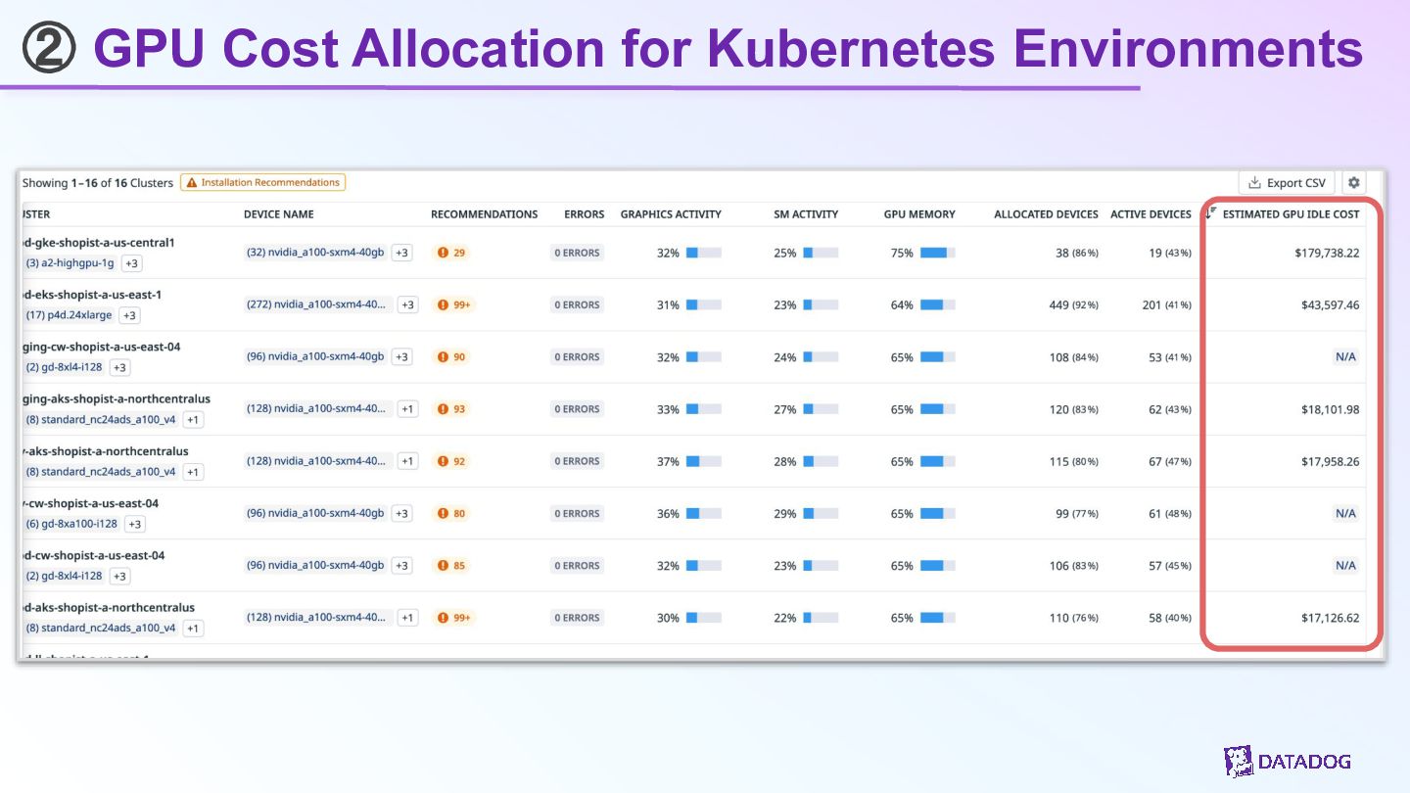Click the ALLOCATED DEVICES column header
The image size is (1410, 793).
[x=1046, y=214]
